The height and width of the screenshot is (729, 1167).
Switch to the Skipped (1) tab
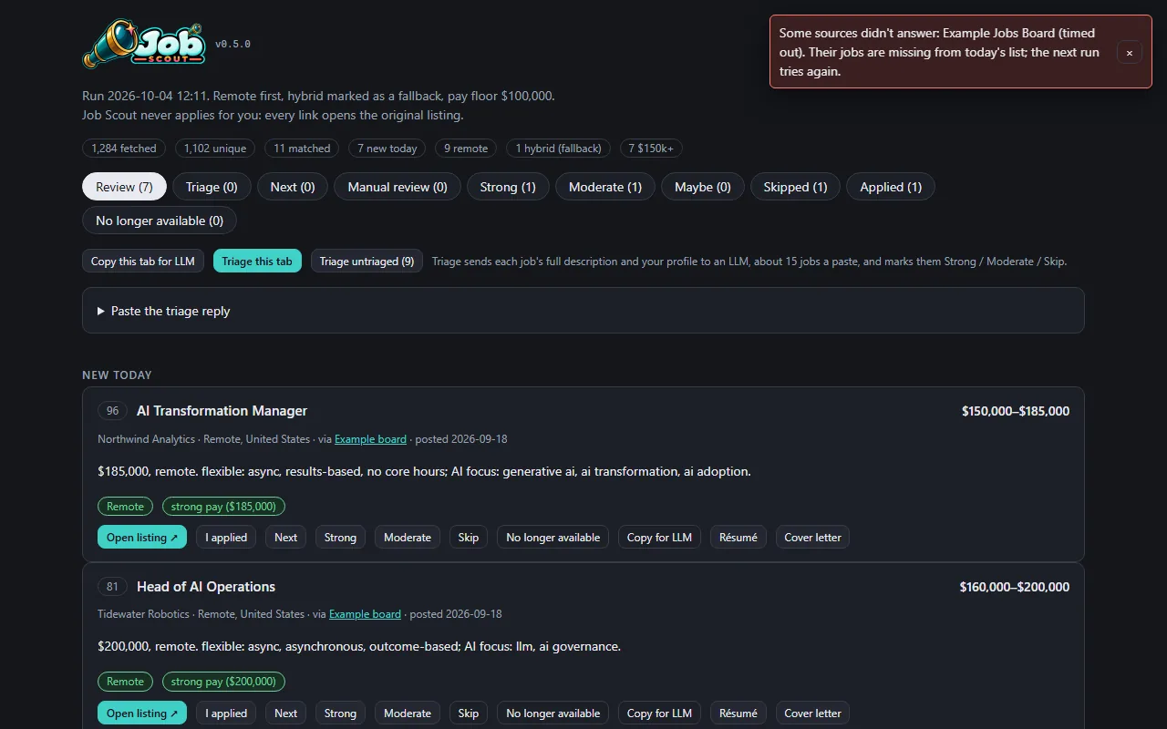[x=795, y=187]
